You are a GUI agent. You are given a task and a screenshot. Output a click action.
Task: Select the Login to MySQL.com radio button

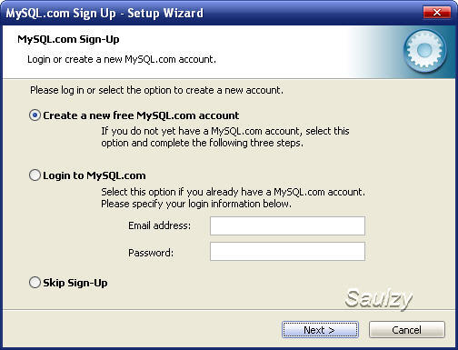click(35, 175)
